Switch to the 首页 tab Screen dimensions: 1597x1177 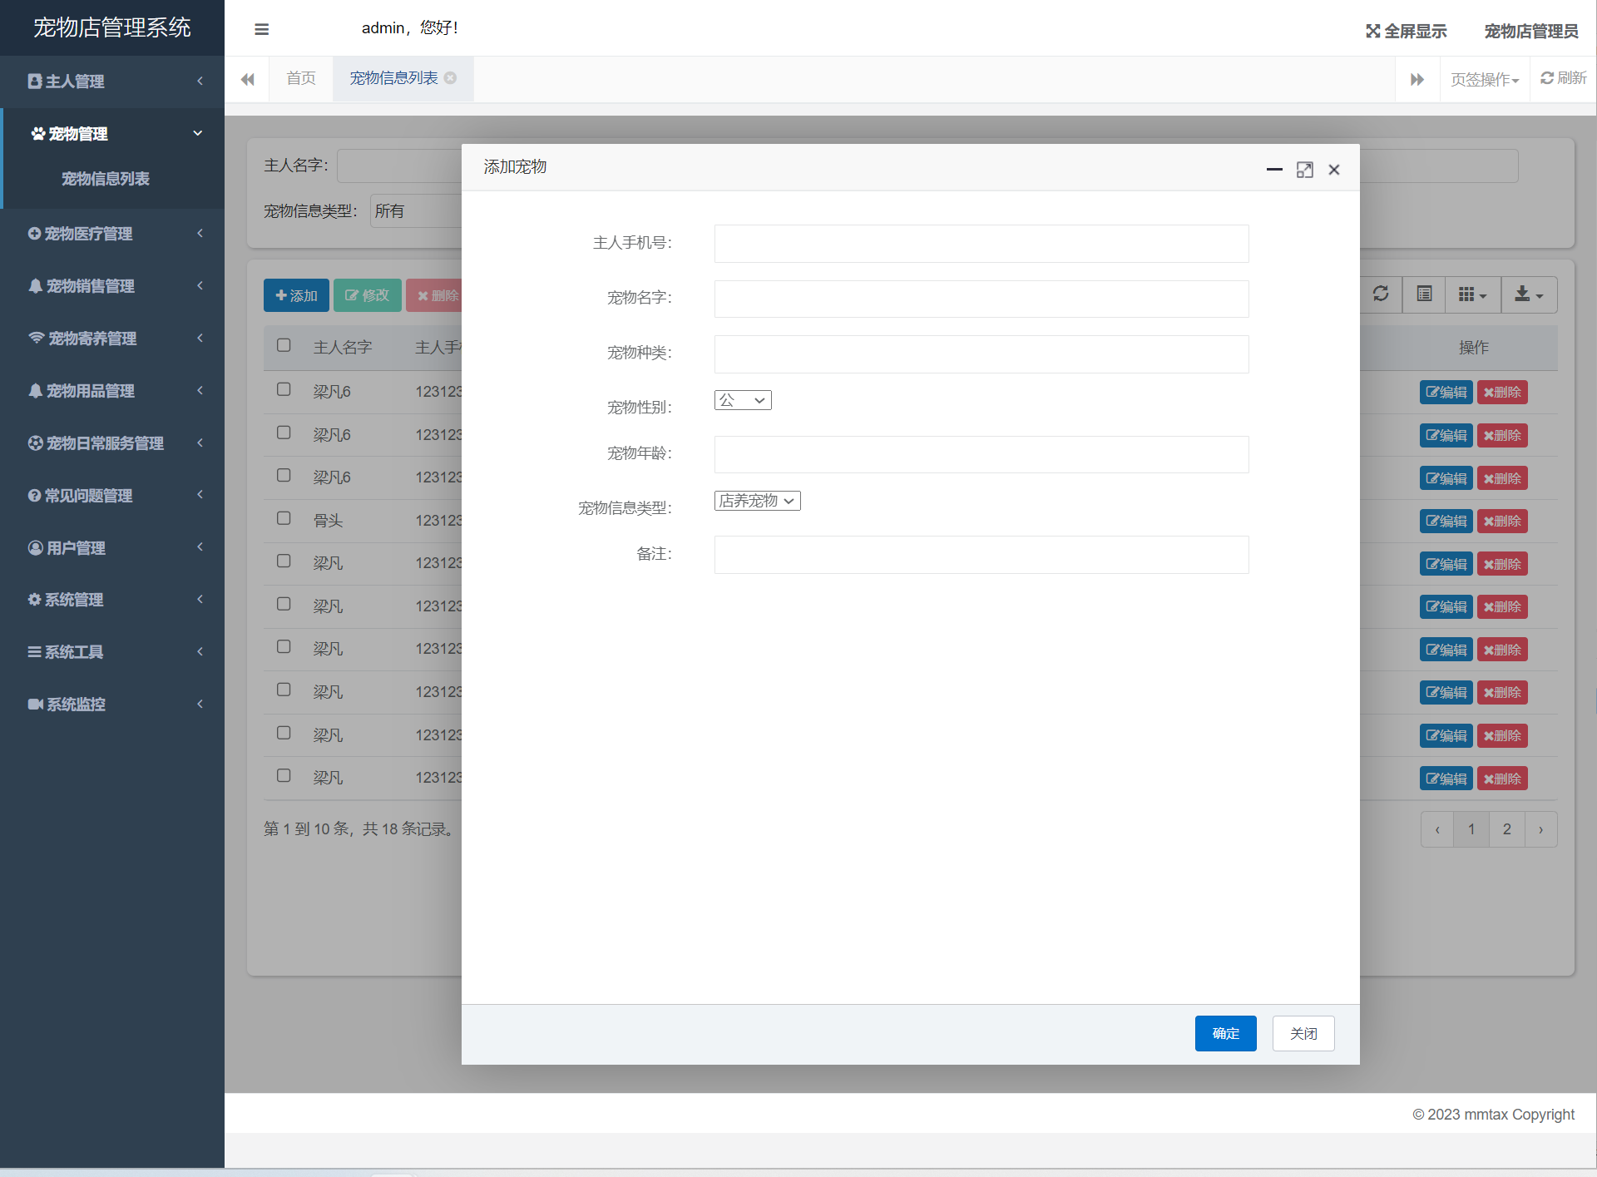pyautogui.click(x=300, y=78)
